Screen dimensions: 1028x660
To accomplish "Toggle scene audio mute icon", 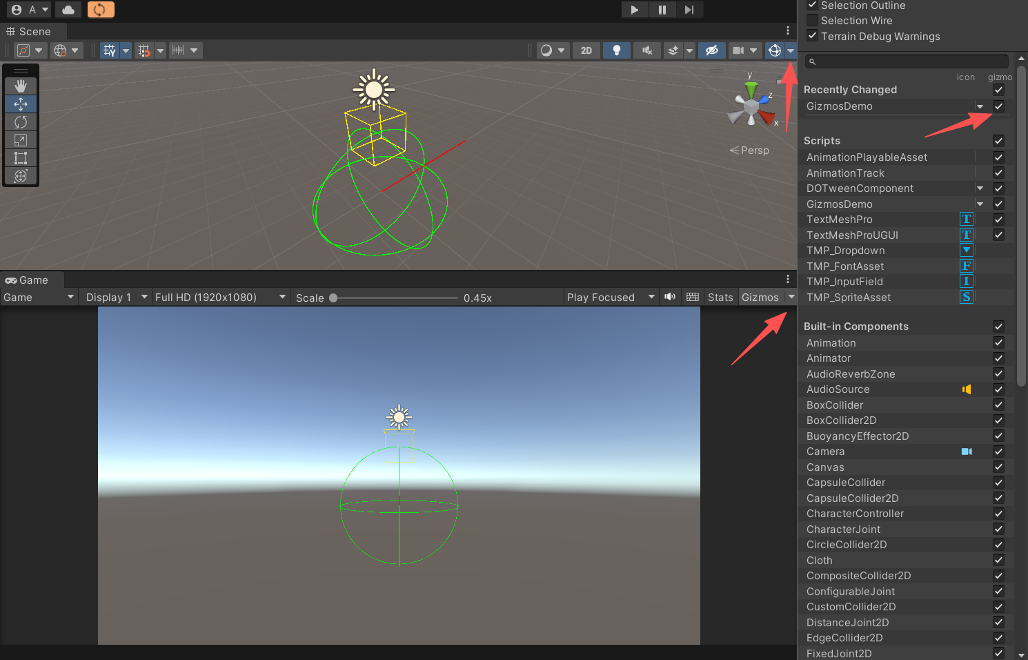I will [646, 50].
